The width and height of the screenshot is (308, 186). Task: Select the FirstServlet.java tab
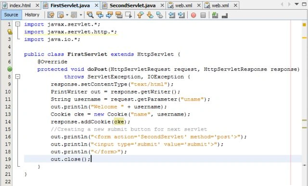[x=70, y=5]
